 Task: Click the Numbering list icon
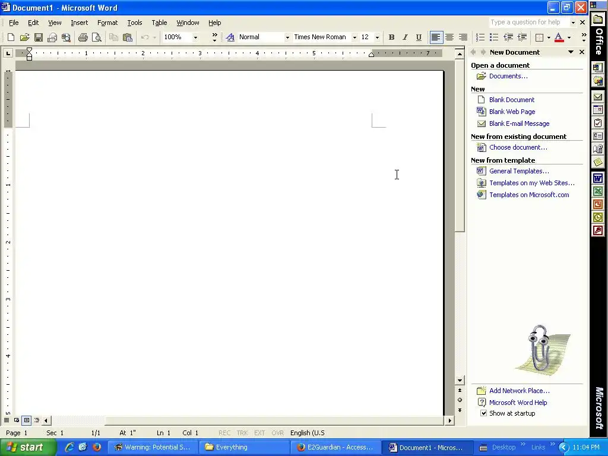[x=480, y=37]
